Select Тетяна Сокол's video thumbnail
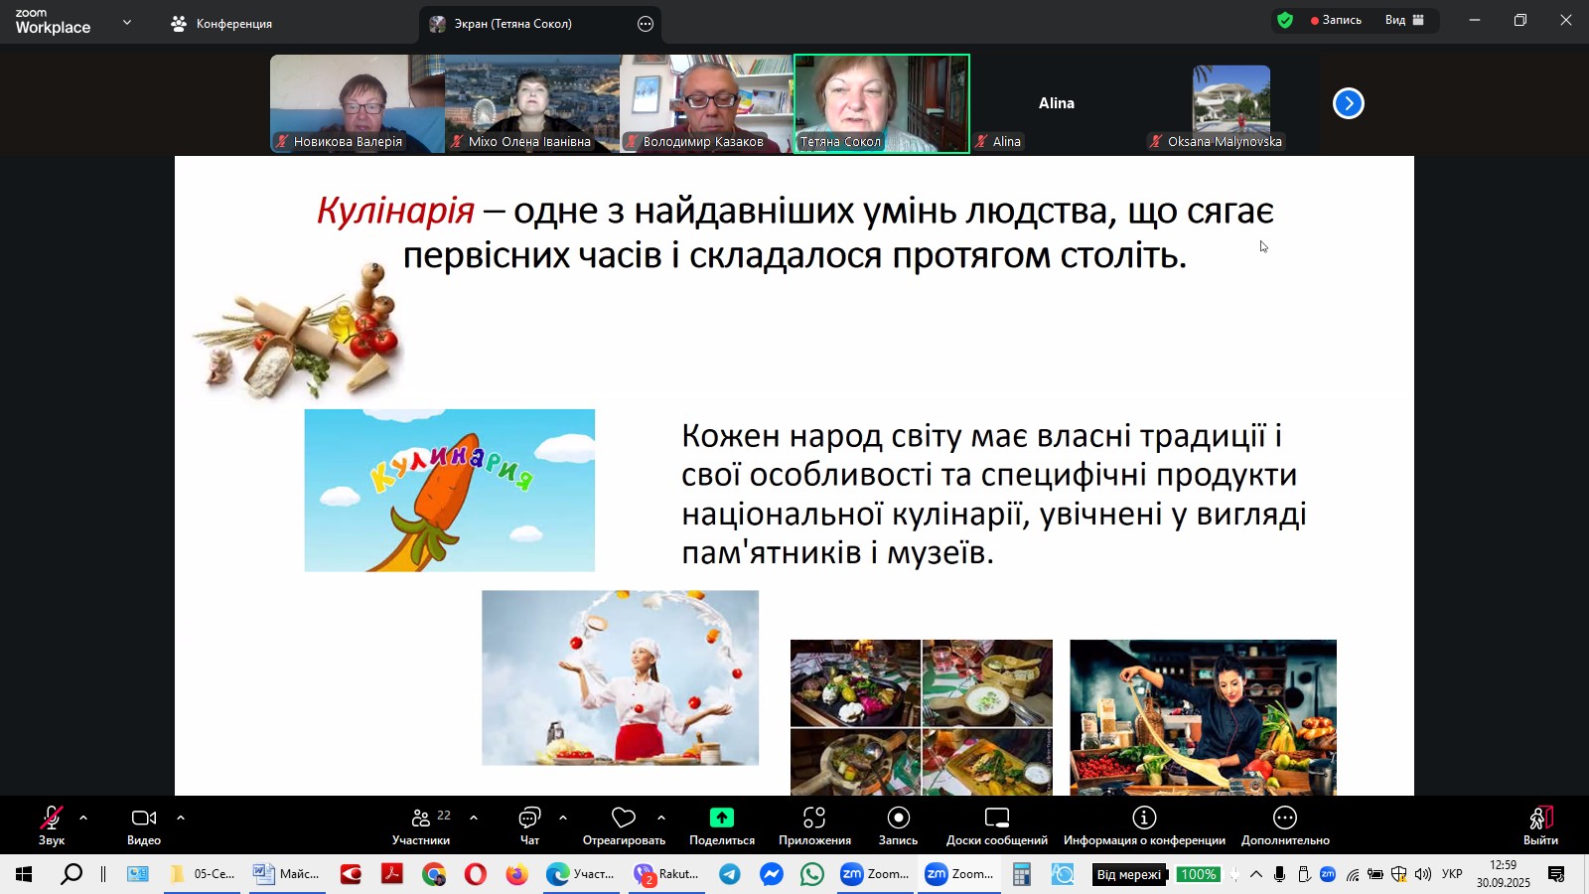 tap(880, 102)
